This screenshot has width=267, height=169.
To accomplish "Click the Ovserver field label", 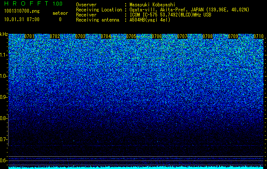I will 86,5.
